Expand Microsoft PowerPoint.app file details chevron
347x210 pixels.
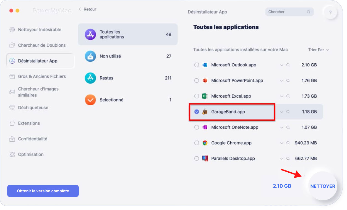point(282,81)
